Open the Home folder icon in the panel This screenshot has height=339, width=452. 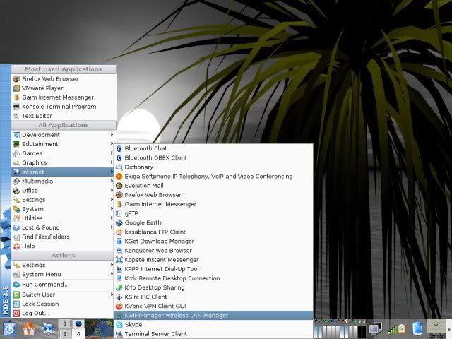point(28,329)
